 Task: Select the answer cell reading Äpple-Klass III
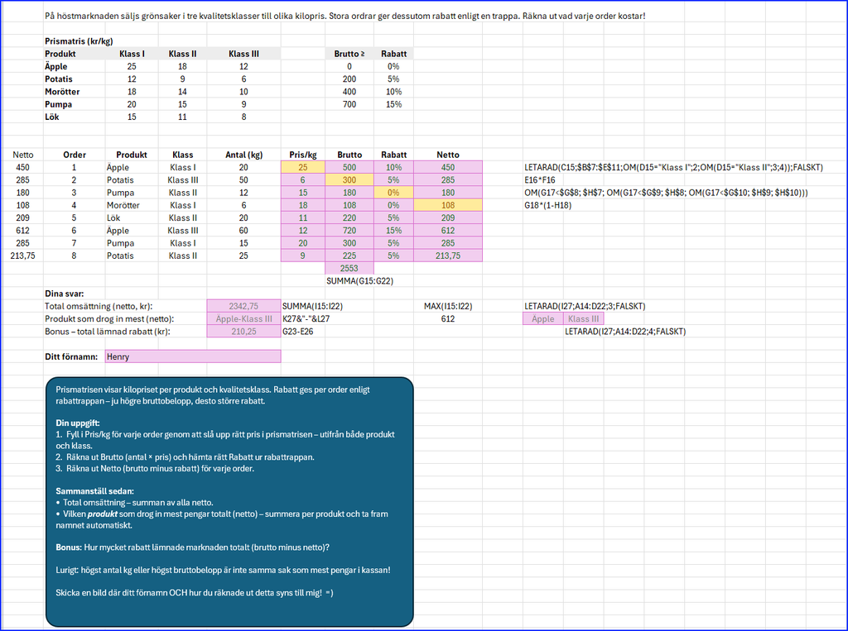click(244, 318)
